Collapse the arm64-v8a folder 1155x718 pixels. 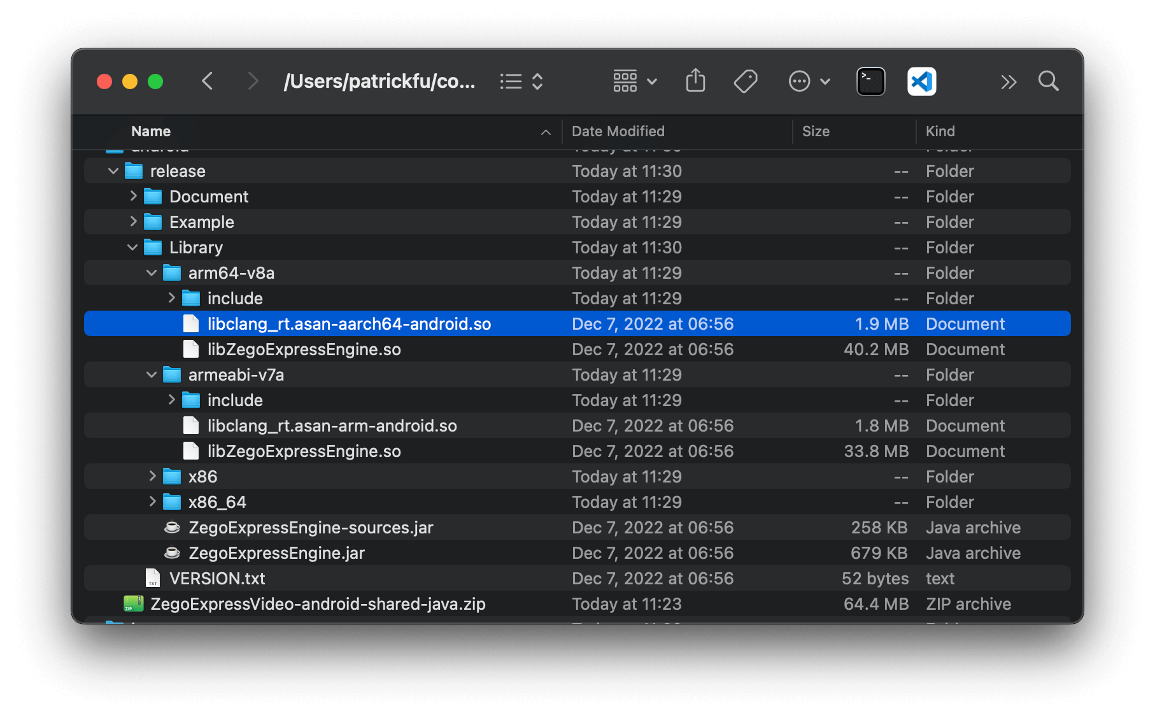point(152,273)
